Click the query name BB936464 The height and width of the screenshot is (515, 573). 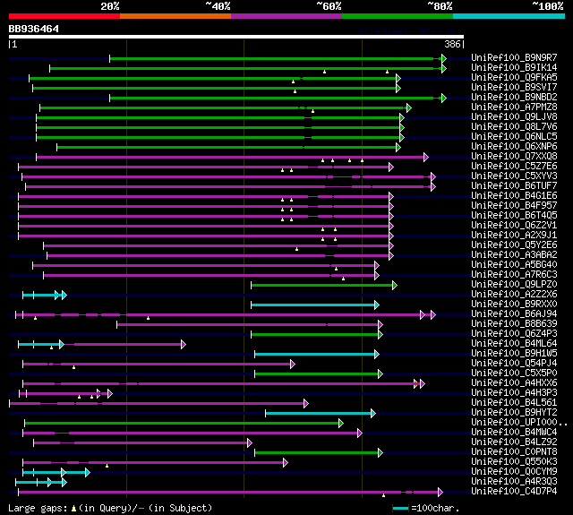tap(34, 29)
